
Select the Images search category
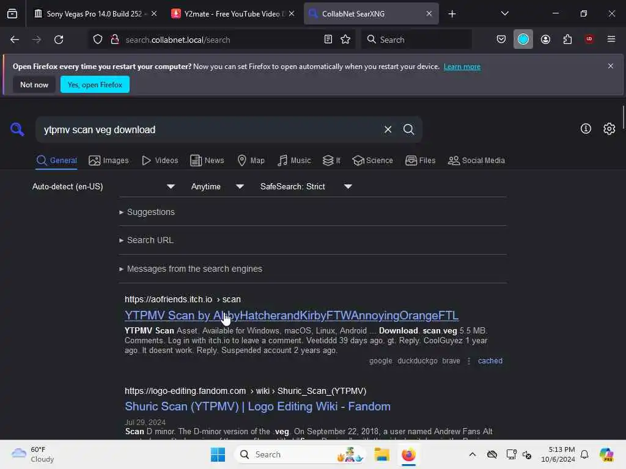109,161
